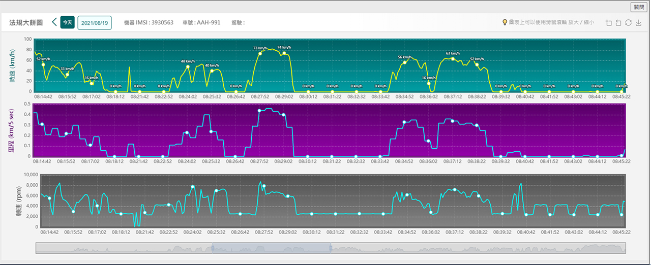Select the 56 km/h speed data point
The image size is (651, 265).
404,62
